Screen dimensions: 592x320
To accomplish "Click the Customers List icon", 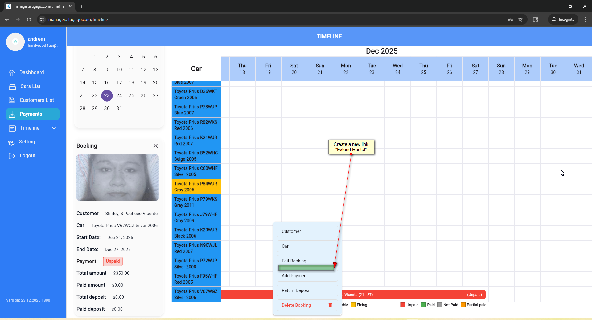I will [x=12, y=100].
